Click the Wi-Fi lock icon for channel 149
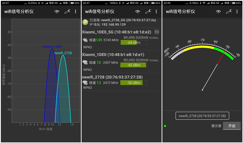 (85, 40)
